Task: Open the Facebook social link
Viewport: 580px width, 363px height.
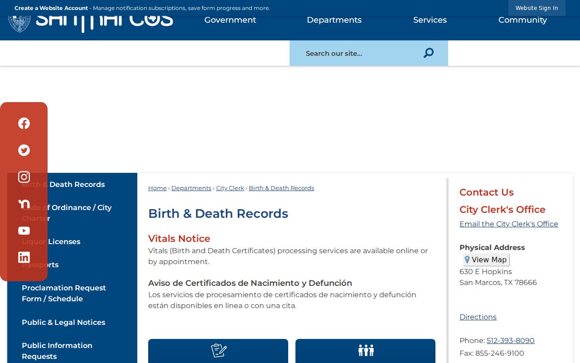Action: (x=24, y=123)
